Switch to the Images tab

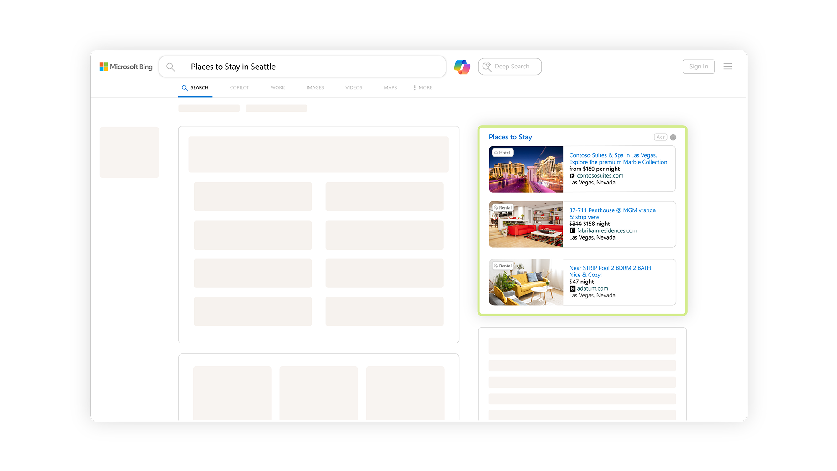pyautogui.click(x=315, y=87)
